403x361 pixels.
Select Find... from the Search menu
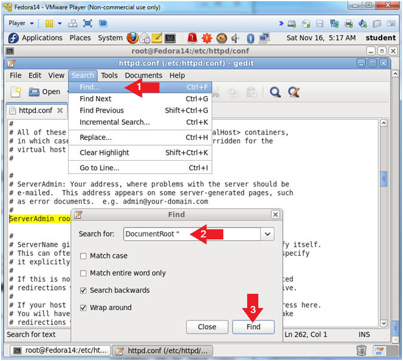click(x=140, y=87)
